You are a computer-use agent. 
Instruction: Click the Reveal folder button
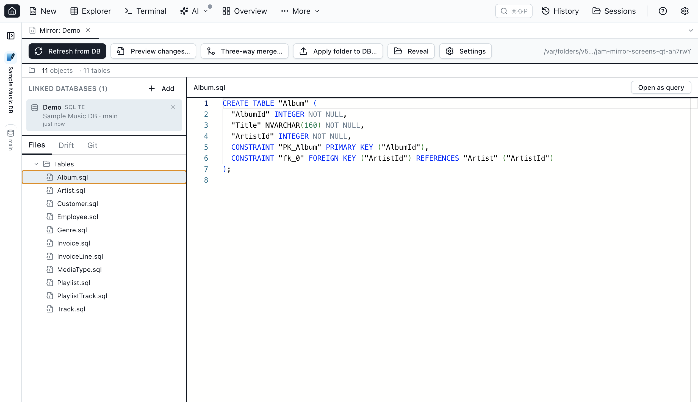point(411,51)
